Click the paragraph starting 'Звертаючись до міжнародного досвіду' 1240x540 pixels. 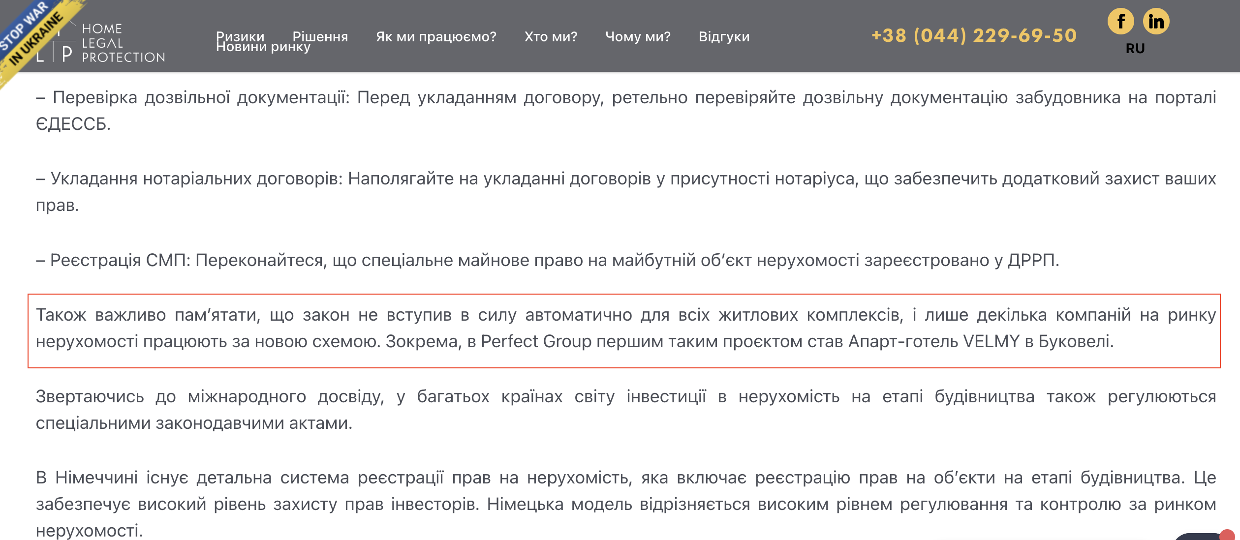[x=625, y=410]
